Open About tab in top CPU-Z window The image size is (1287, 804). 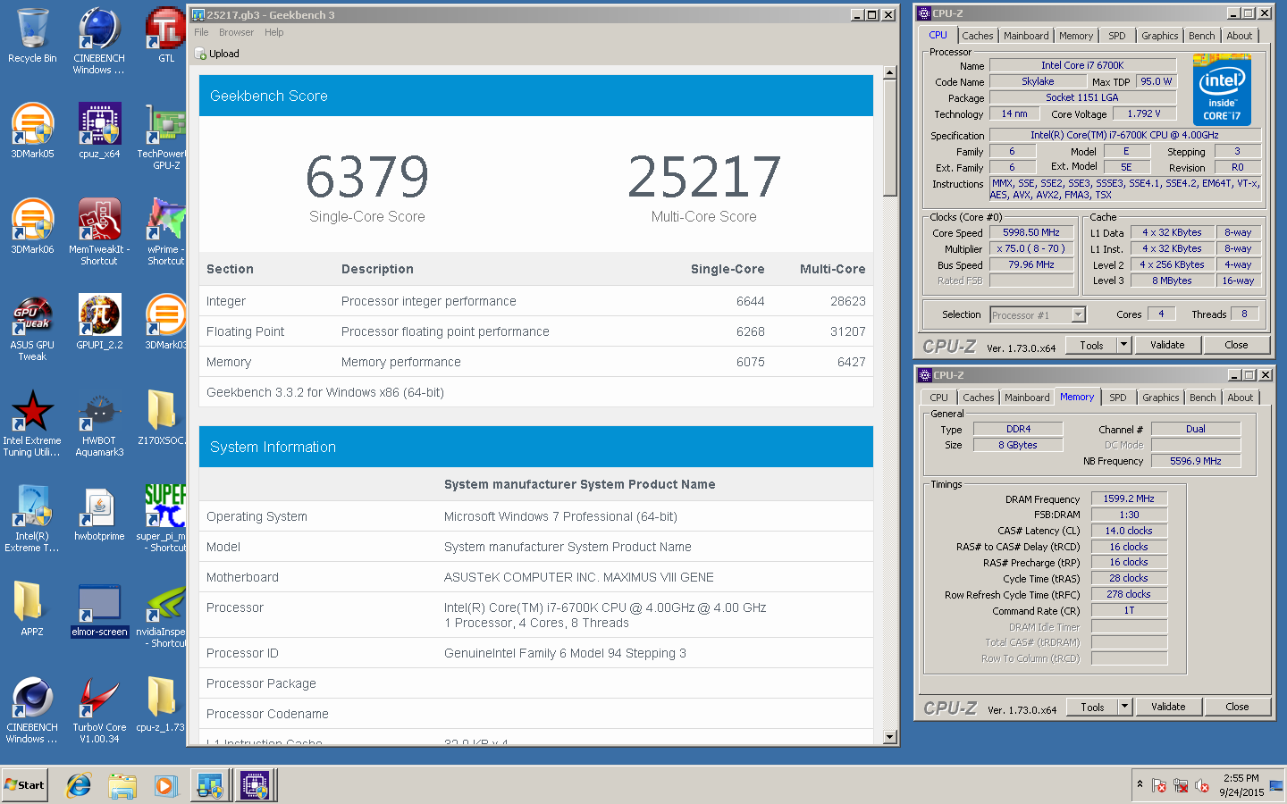click(x=1239, y=36)
